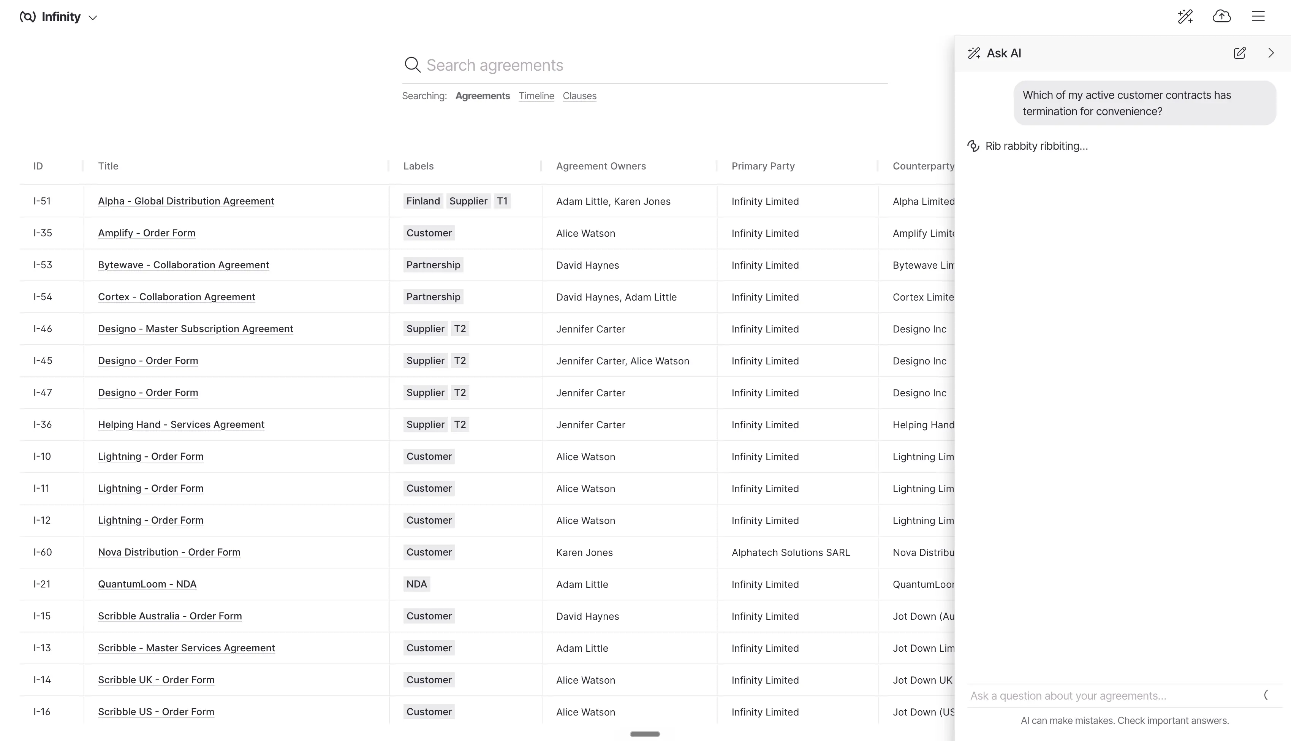Screen dimensions: 1291x741
Task: Click the Infinity logo icon
Action: pos(27,17)
